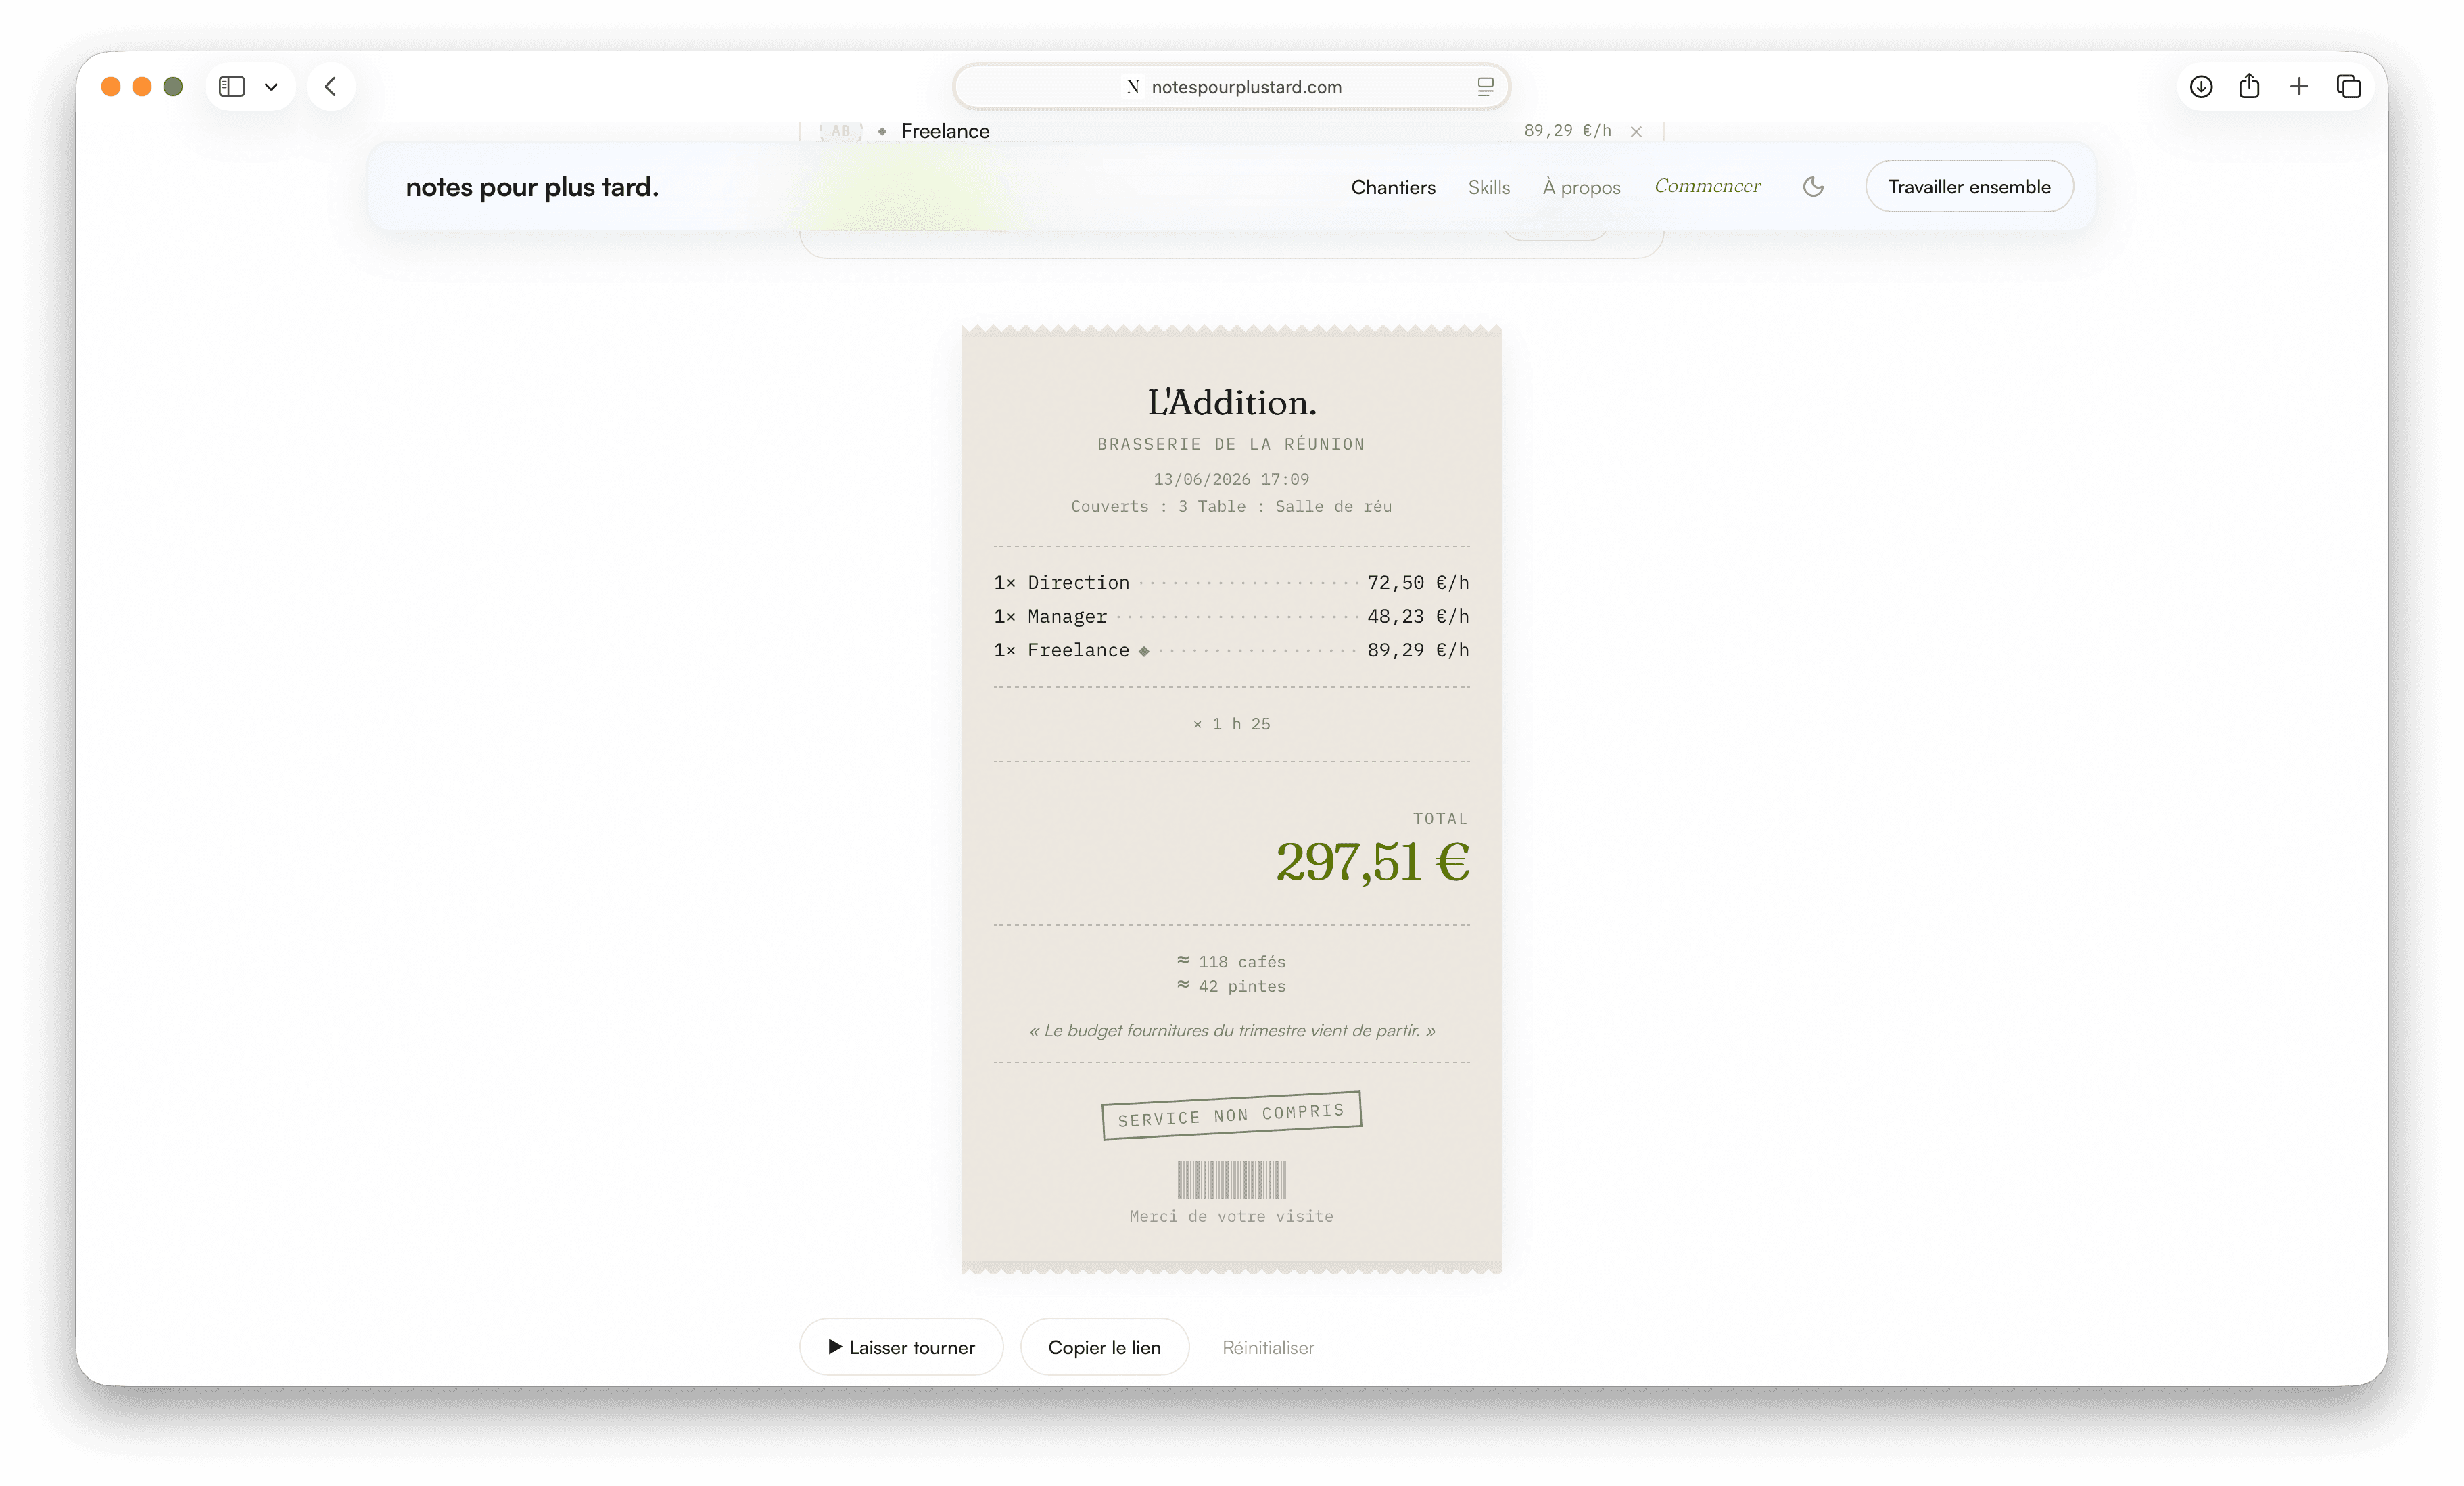Click the 1× Manager receipt line
The width and height of the screenshot is (2464, 1486).
click(1231, 616)
